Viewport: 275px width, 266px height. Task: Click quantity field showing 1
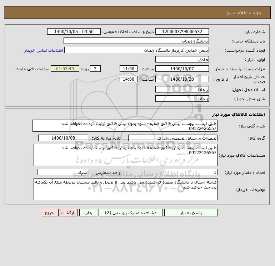191,172
